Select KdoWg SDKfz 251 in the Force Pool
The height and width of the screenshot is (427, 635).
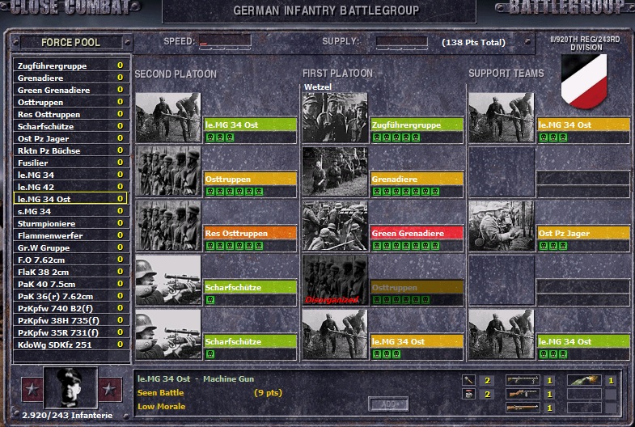point(70,345)
